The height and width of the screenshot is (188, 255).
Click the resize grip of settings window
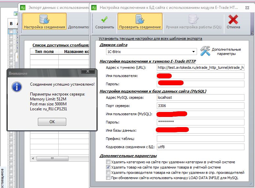click(x=251, y=184)
